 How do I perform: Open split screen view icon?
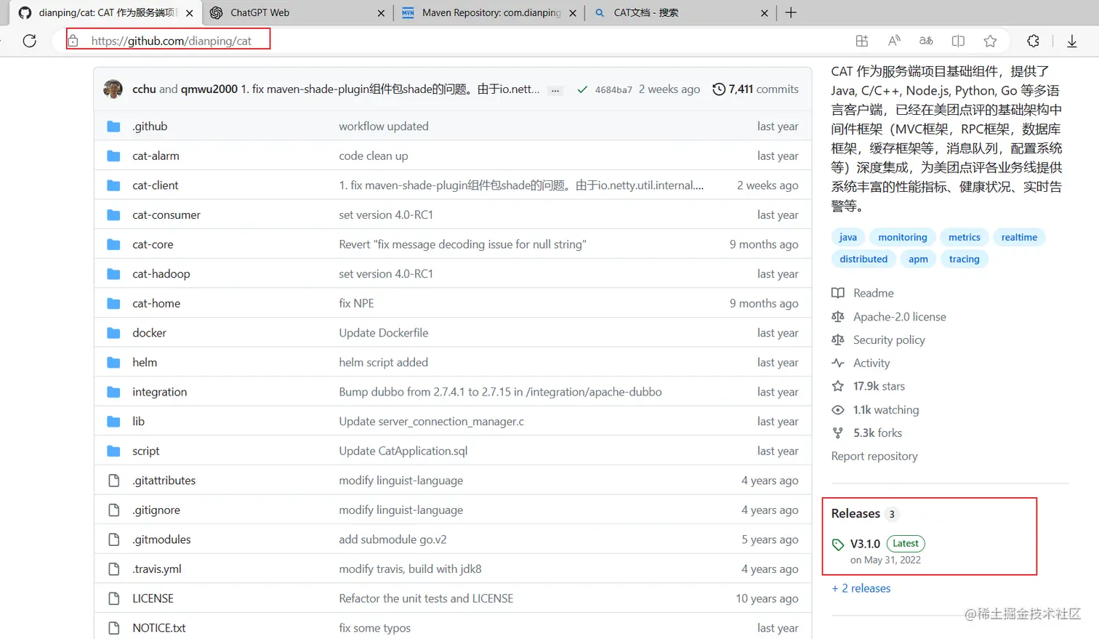[x=958, y=41]
